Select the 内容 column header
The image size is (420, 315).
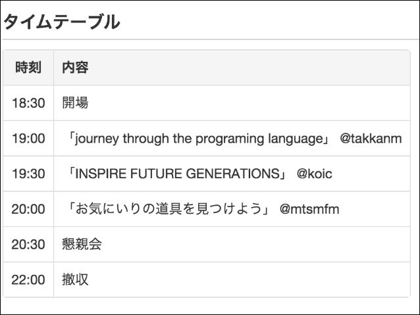click(75, 67)
